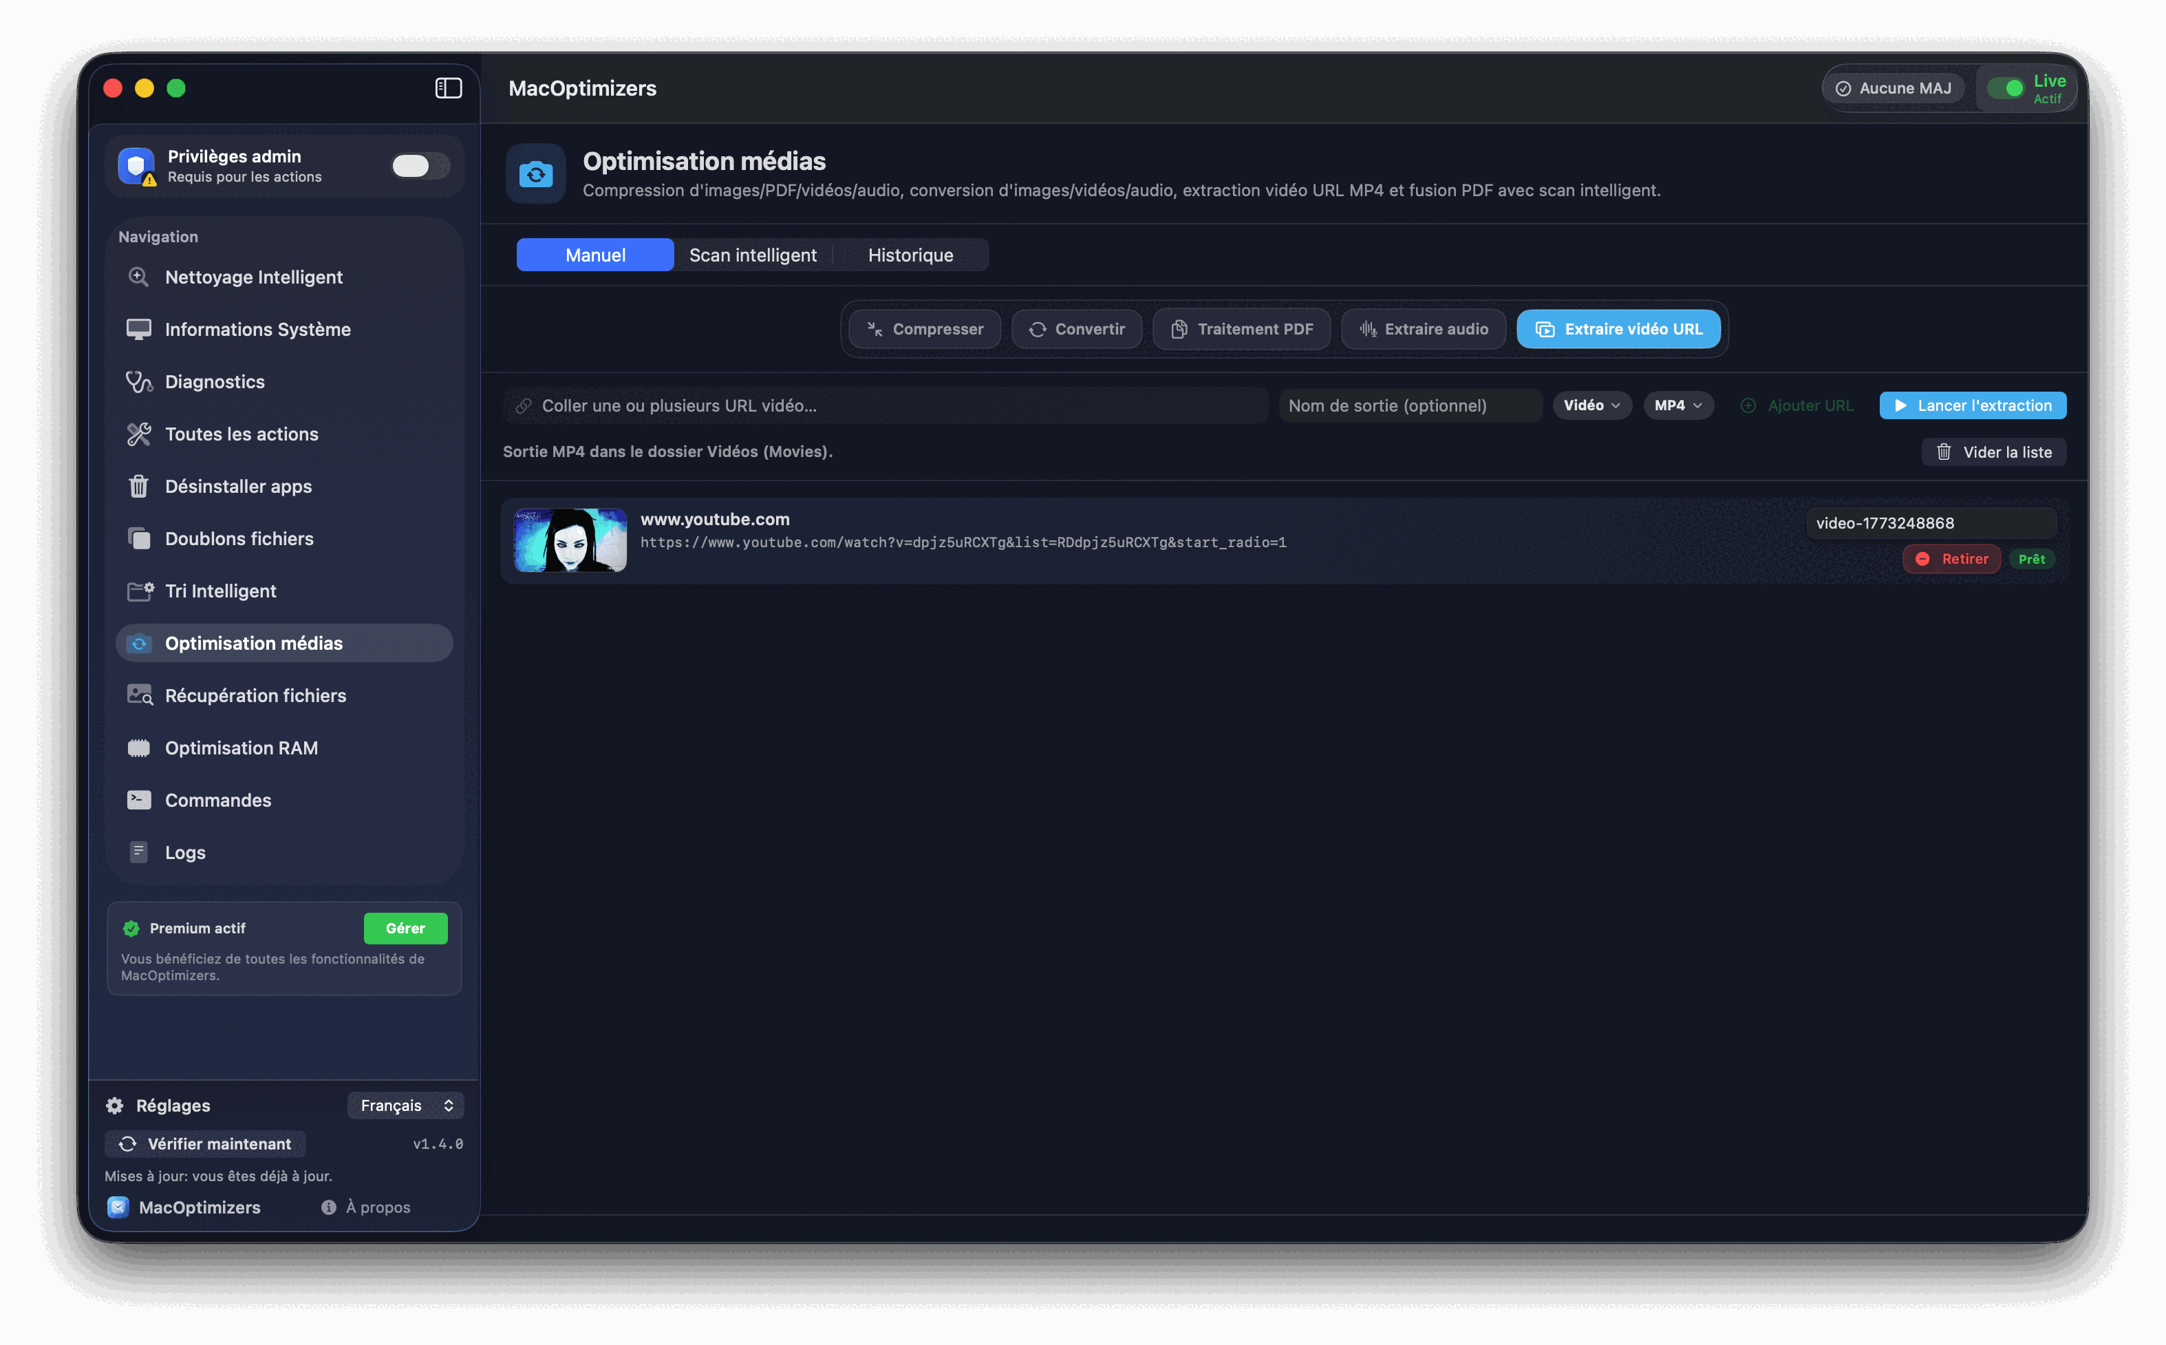Collapse the sidebar with the panel toggle

coord(447,88)
